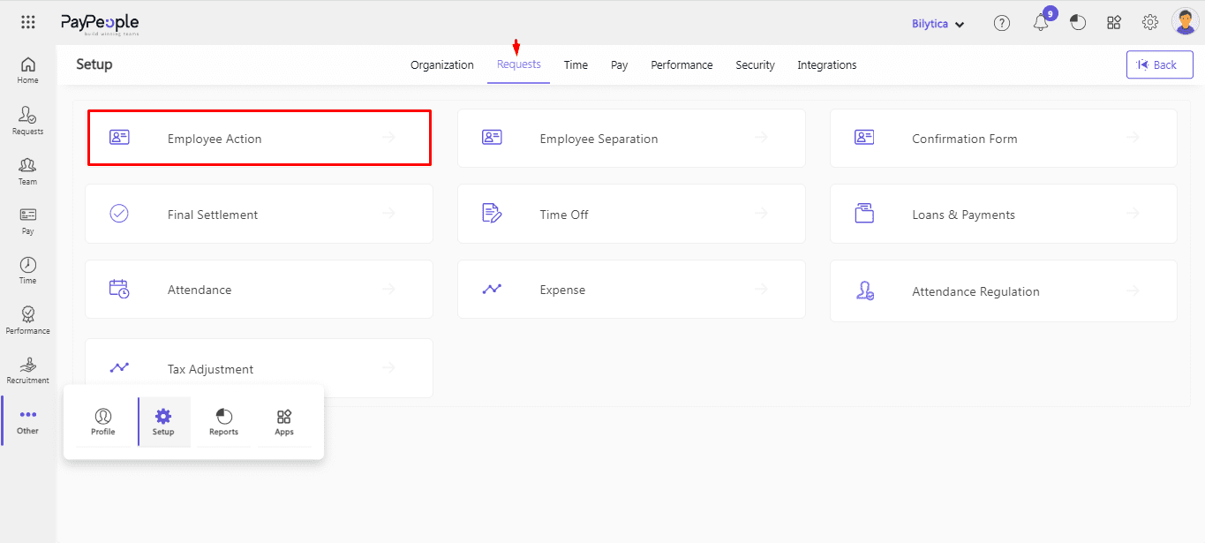1205x543 pixels.
Task: Click the arrow on Employee Separation card
Action: [x=762, y=138]
